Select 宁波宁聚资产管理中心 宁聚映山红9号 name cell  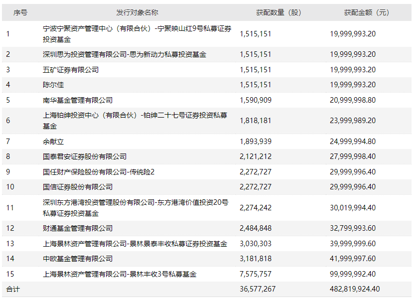click(x=137, y=34)
